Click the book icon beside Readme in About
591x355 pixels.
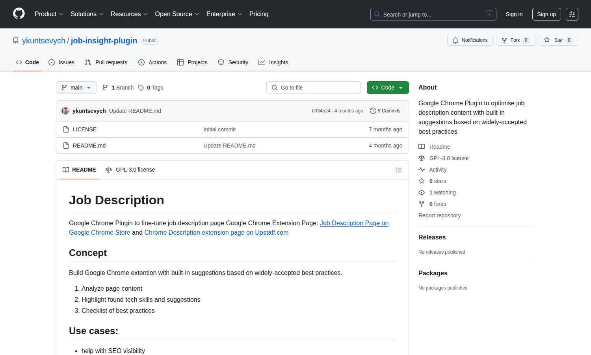422,147
